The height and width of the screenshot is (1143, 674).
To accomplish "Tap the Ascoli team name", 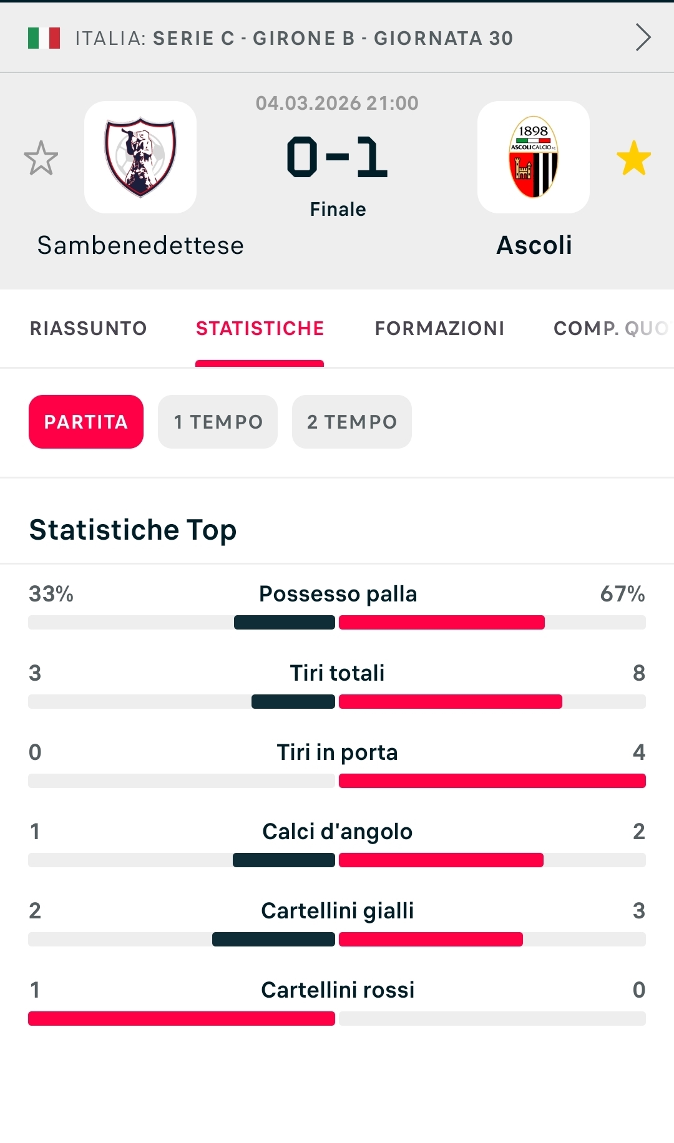I will tap(534, 245).
